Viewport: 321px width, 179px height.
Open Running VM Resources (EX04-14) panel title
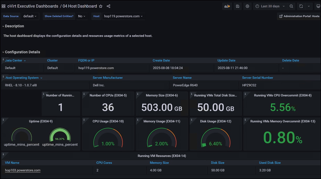click(162, 156)
